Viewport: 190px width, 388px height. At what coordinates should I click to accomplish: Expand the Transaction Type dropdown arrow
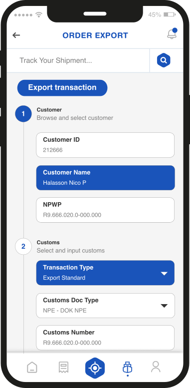click(164, 274)
